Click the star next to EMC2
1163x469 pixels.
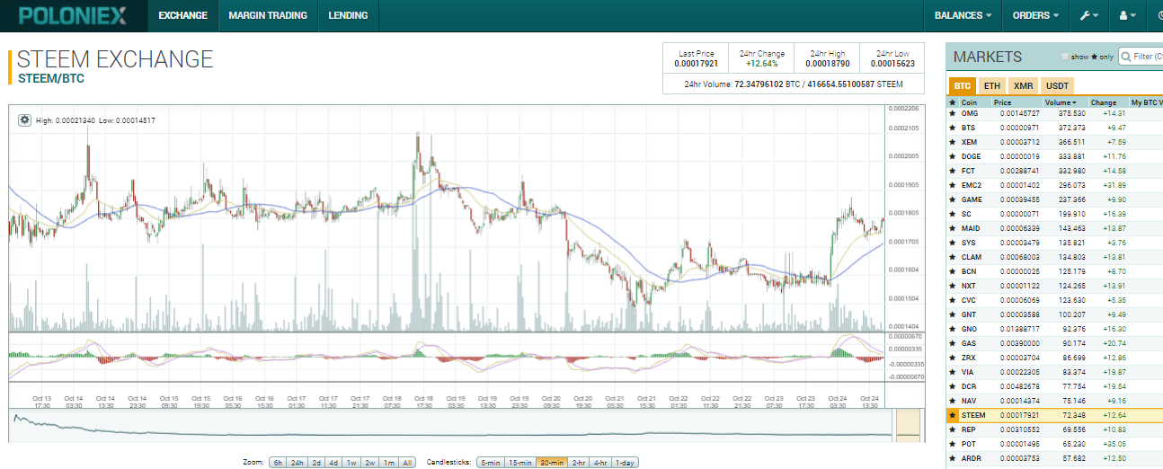coord(952,185)
